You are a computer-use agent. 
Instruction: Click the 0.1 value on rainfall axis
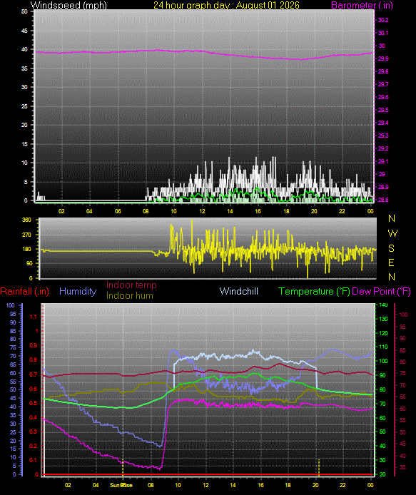coord(33,460)
